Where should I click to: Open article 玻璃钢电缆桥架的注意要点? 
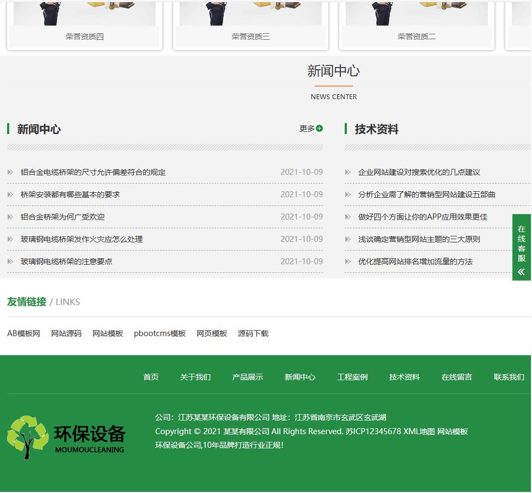(x=66, y=261)
